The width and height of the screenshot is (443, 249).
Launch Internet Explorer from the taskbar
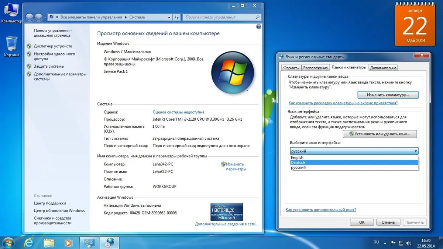29,243
